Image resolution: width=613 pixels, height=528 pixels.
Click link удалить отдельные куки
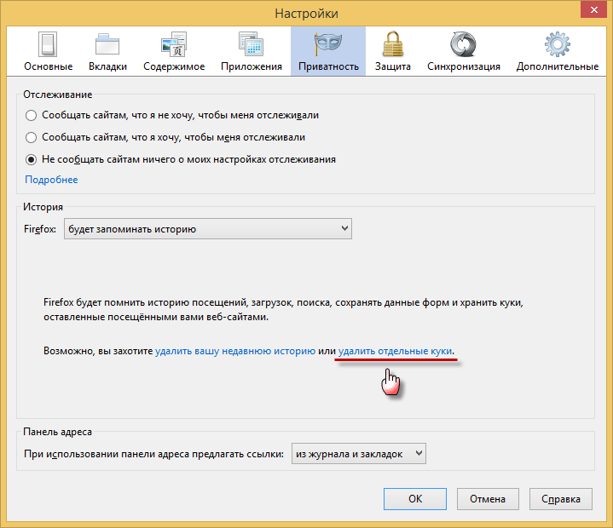tap(395, 351)
